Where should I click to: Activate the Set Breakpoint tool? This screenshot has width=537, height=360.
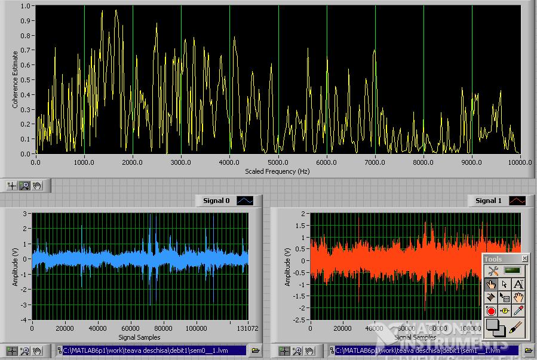click(x=490, y=310)
